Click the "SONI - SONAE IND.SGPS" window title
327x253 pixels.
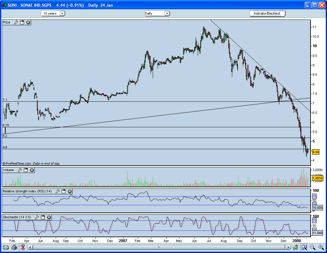tap(30, 5)
